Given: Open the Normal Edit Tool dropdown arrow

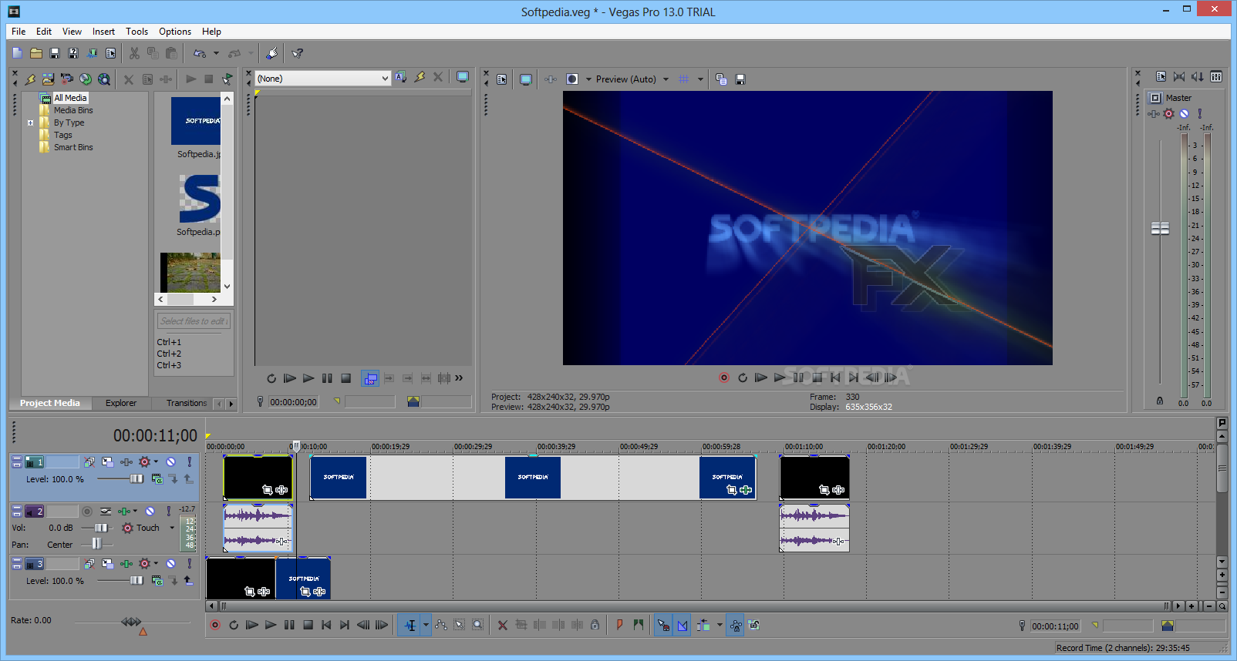Looking at the screenshot, I should pos(426,625).
